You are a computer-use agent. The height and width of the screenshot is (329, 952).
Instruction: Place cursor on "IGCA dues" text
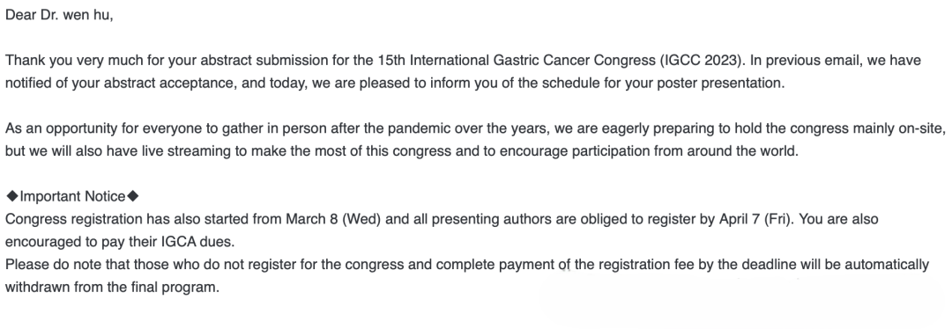click(x=197, y=242)
